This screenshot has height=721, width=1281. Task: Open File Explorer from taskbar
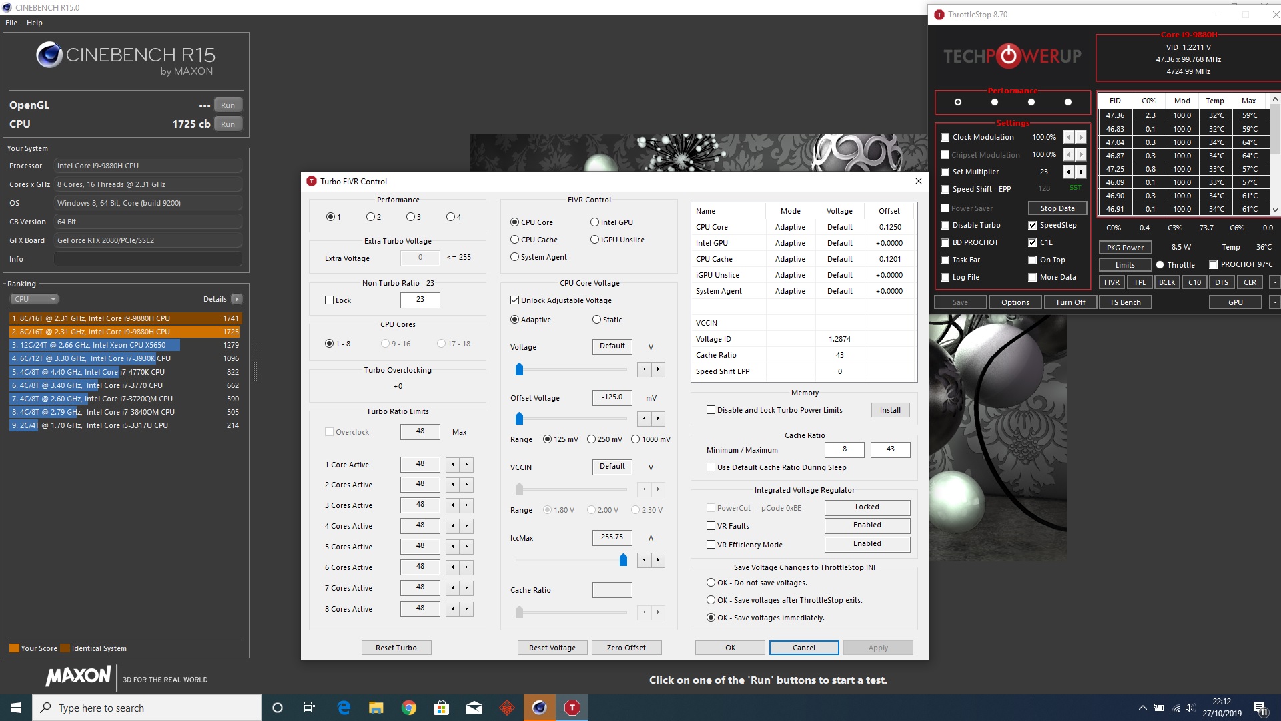[376, 708]
